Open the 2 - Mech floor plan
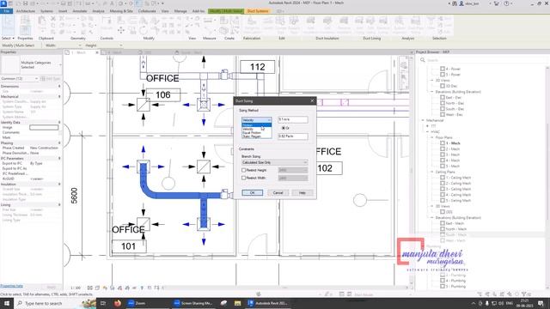This screenshot has width=550, height=309. point(453,148)
